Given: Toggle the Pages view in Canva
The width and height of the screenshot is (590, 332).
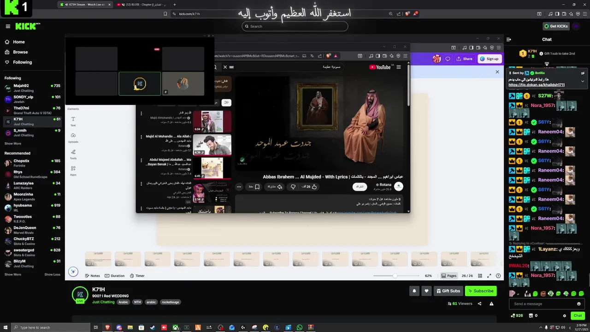Looking at the screenshot, I should [449, 276].
